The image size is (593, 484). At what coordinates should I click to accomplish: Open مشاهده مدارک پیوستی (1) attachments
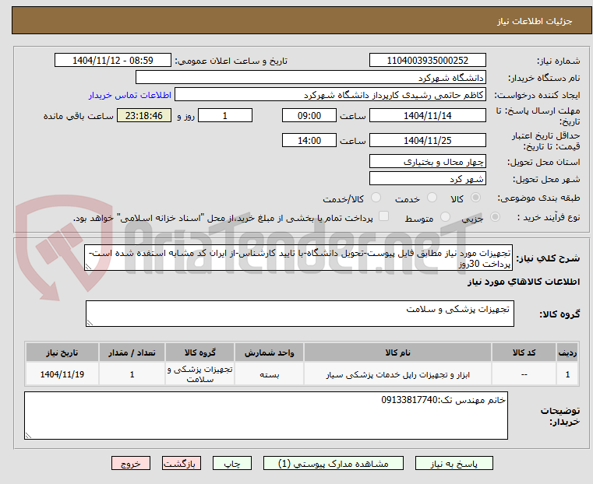[x=334, y=464]
